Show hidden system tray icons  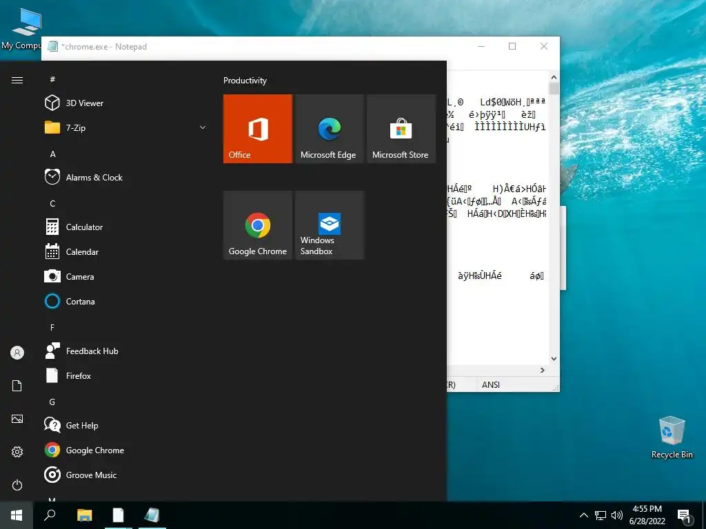(583, 515)
